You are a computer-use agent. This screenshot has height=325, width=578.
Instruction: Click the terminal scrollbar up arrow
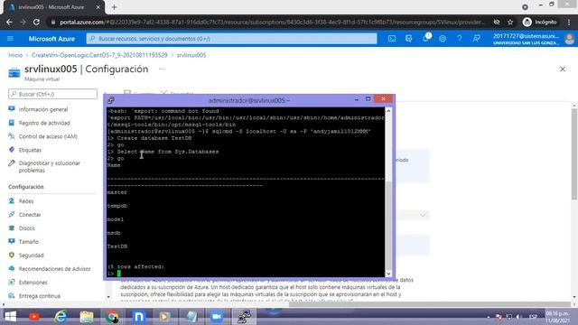(388, 110)
